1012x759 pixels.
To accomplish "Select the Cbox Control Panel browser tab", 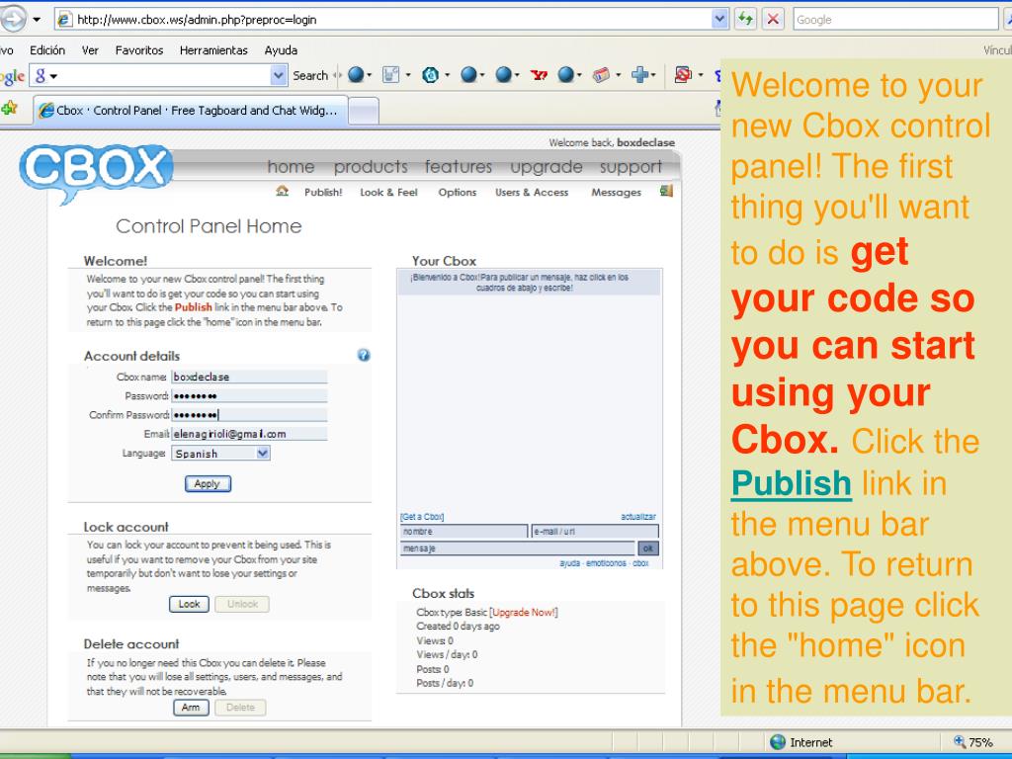I will tap(191, 111).
